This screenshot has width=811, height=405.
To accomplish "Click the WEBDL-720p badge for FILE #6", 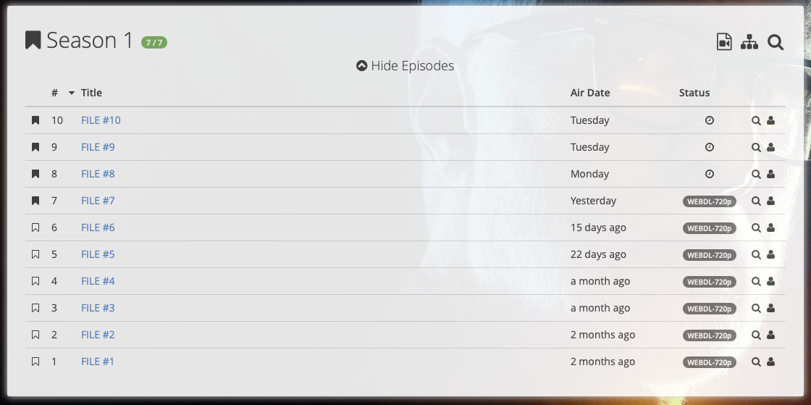I will tap(710, 228).
